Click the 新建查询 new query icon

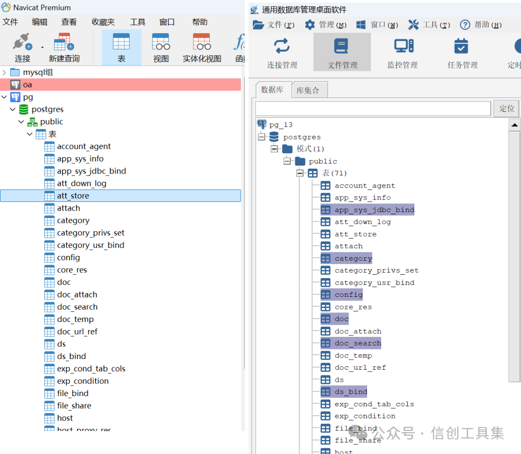[x=64, y=42]
